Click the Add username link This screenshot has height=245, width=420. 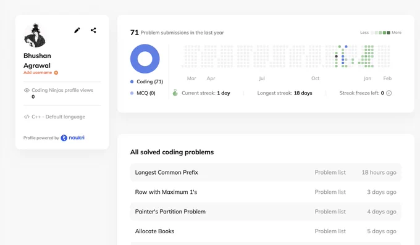(38, 73)
